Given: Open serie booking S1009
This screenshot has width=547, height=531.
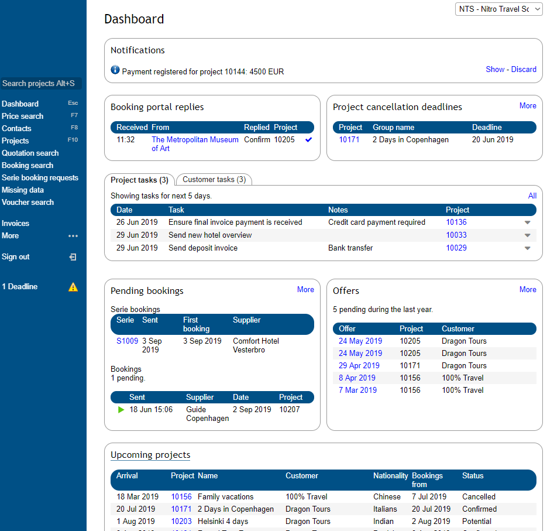Looking at the screenshot, I should point(128,341).
